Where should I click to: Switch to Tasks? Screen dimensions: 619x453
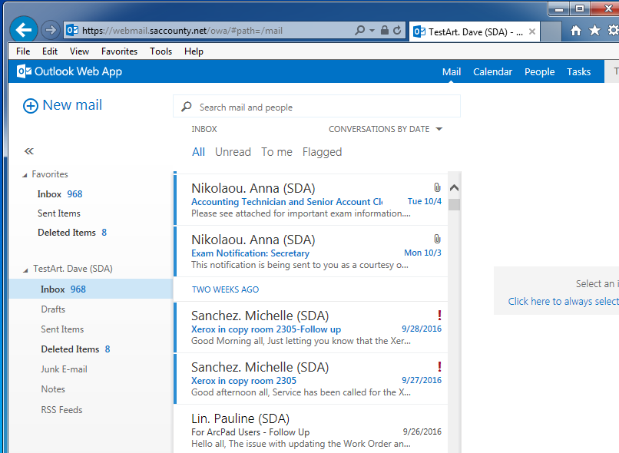(578, 72)
